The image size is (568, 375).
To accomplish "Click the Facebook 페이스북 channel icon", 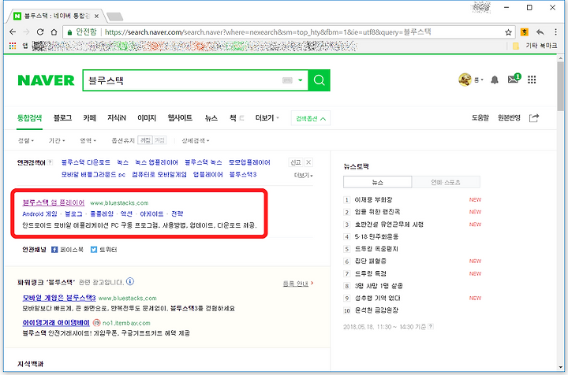I will (x=54, y=250).
